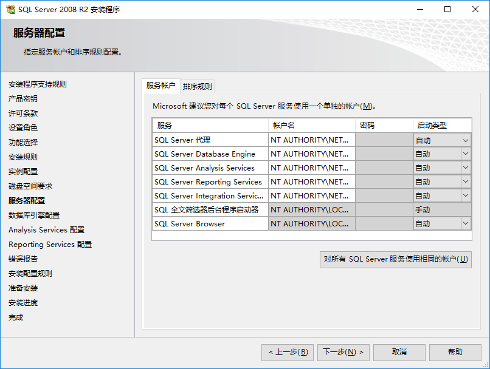This screenshot has width=490, height=369.
Task: Switch to the 服务帐户 tab
Action: click(161, 86)
